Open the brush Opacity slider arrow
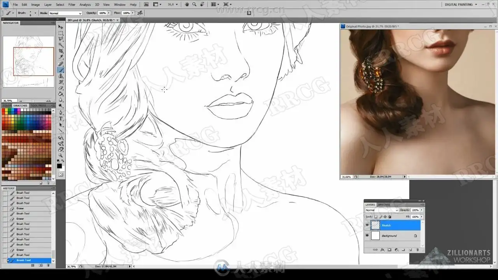 click(x=109, y=13)
